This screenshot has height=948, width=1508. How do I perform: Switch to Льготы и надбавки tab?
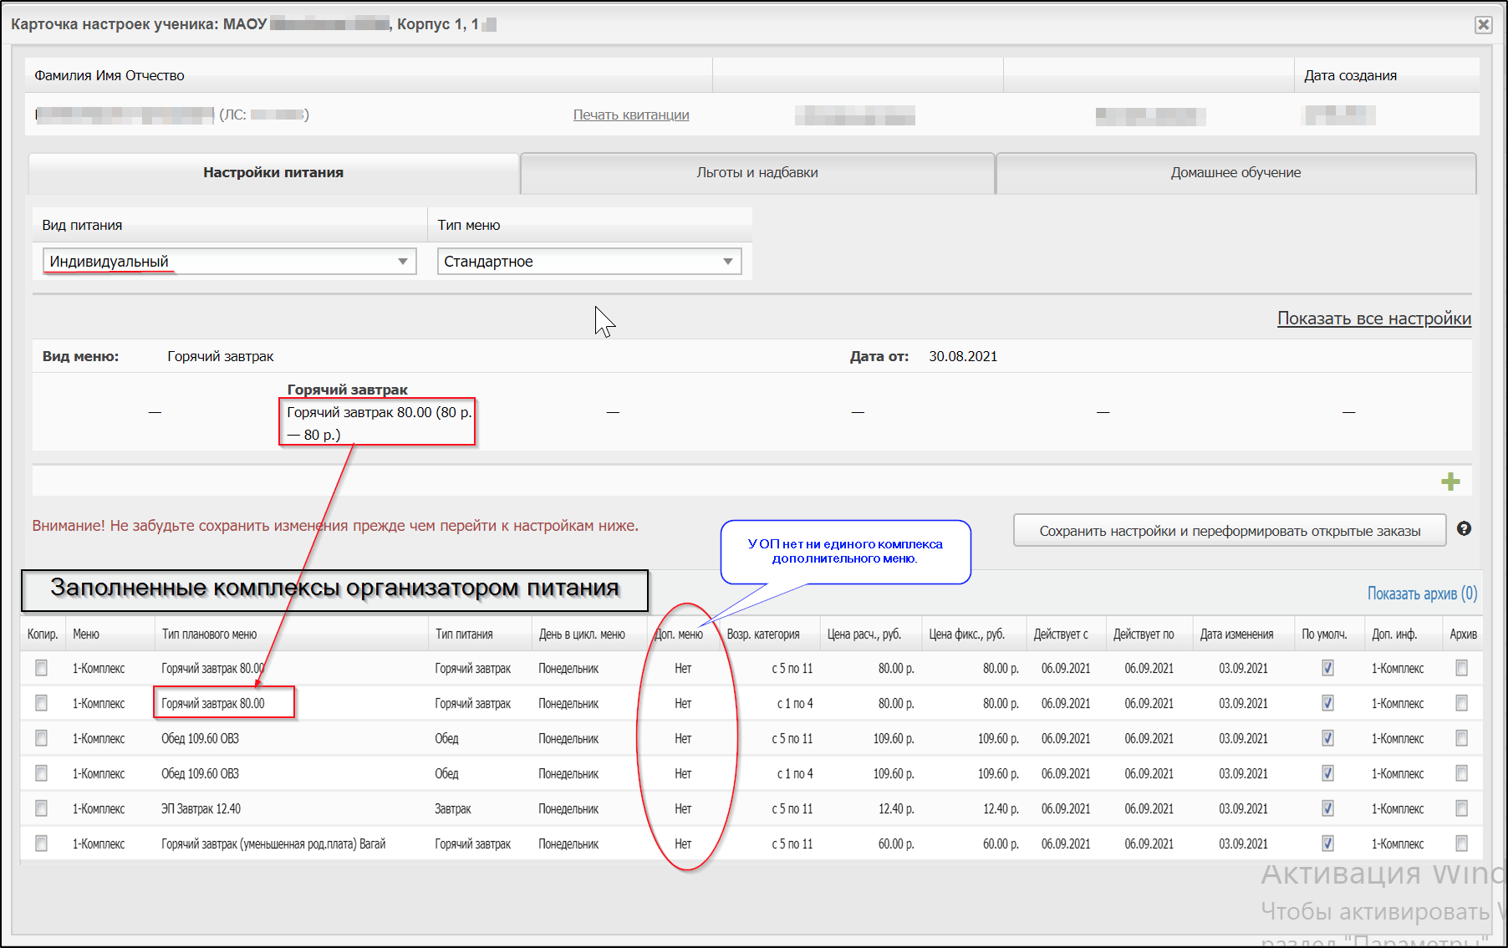757,173
